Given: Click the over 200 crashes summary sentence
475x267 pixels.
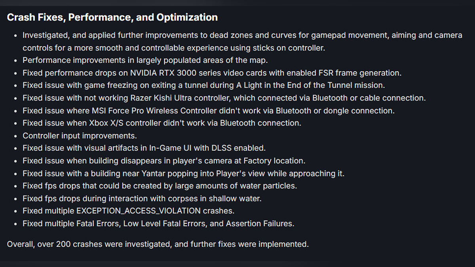Looking at the screenshot, I should (x=158, y=244).
